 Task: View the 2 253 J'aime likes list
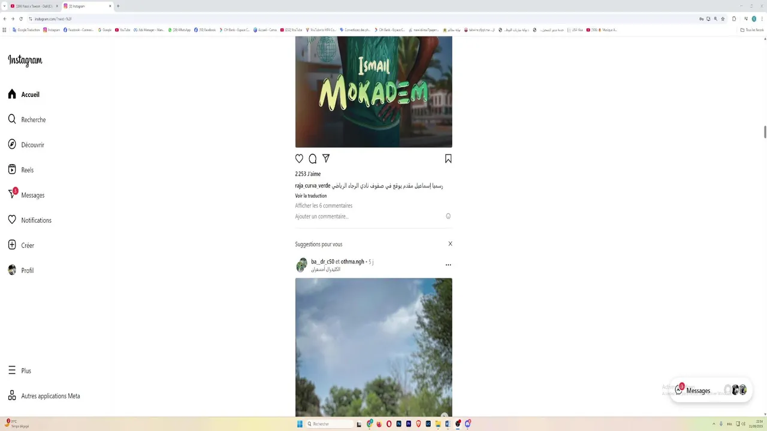308,174
